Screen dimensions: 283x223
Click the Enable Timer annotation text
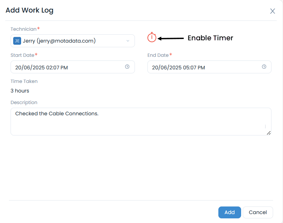[210, 38]
